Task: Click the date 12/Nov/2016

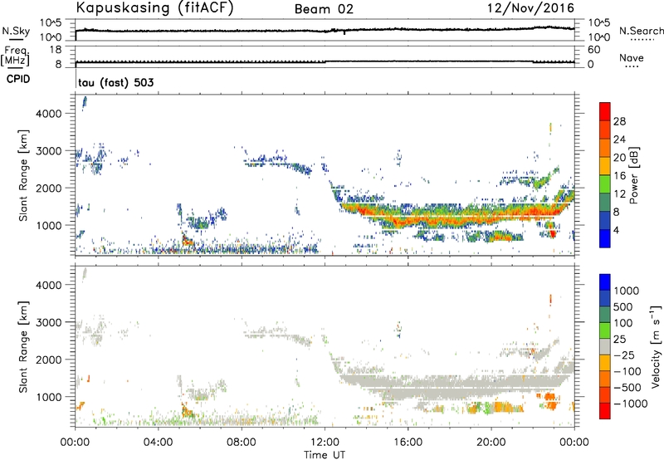Action: tap(531, 7)
